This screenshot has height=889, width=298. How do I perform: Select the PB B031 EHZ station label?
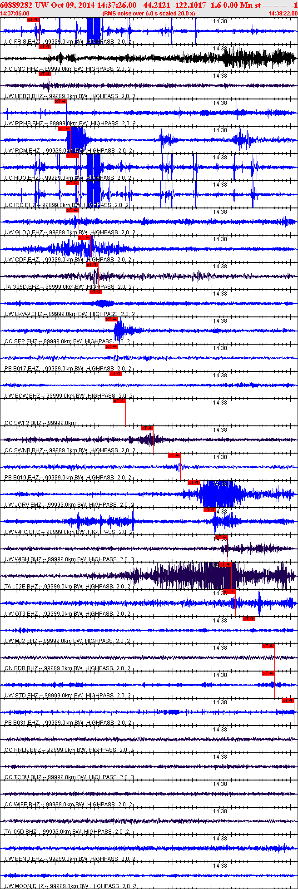68,723
